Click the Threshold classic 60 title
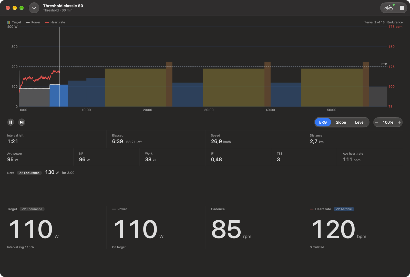410x277 pixels. tap(63, 6)
